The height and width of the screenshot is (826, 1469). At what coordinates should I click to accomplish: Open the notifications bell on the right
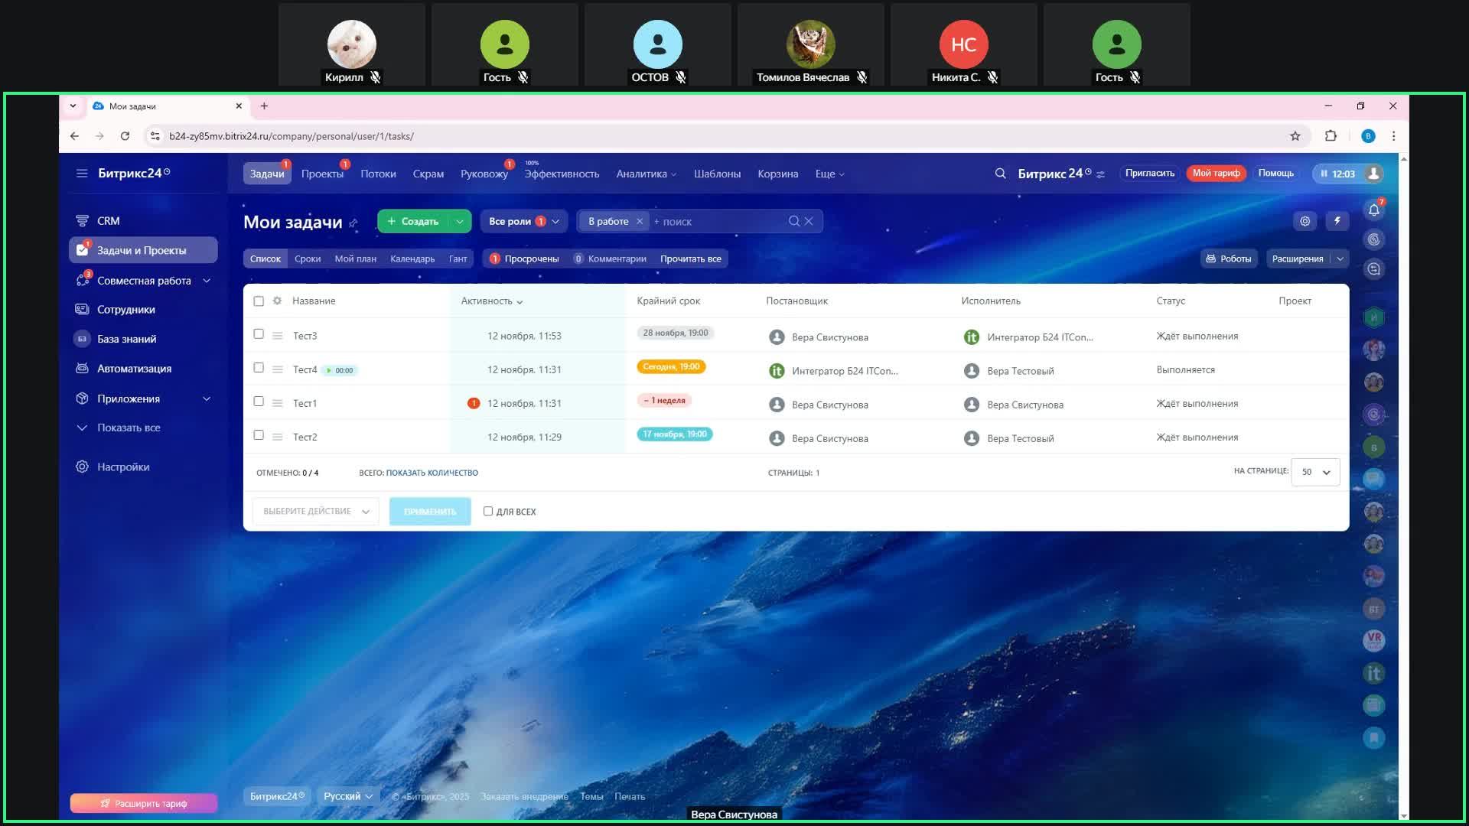coord(1374,210)
